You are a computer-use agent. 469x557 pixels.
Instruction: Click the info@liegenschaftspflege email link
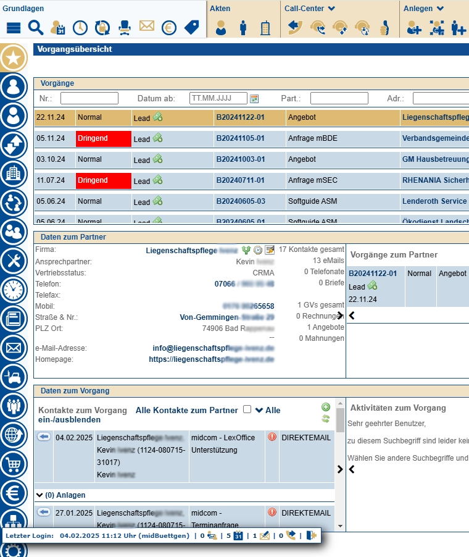click(213, 348)
